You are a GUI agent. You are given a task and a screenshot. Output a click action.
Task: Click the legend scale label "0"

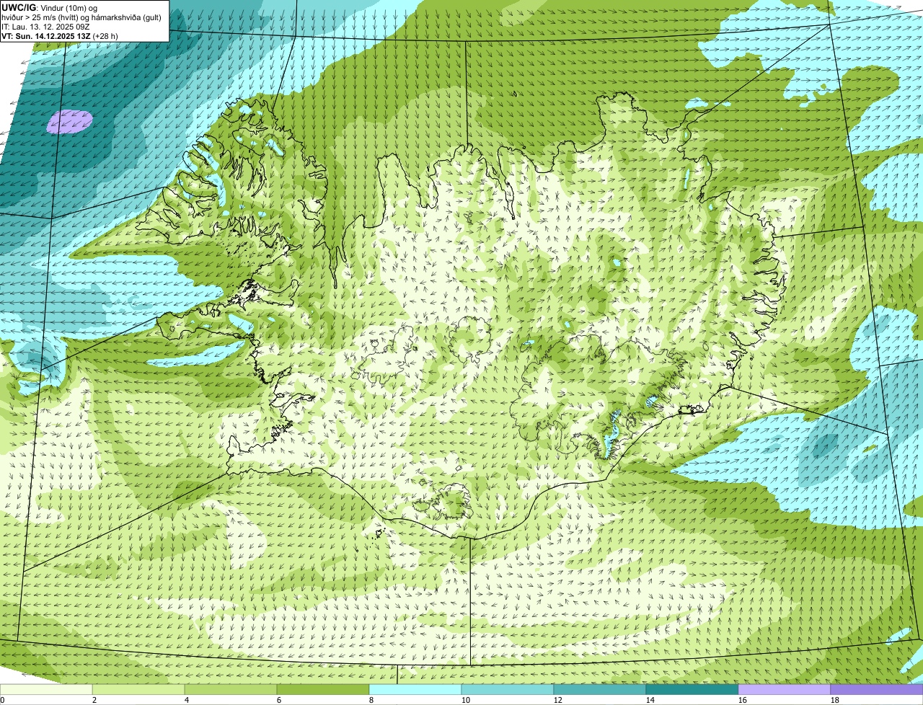[2, 700]
